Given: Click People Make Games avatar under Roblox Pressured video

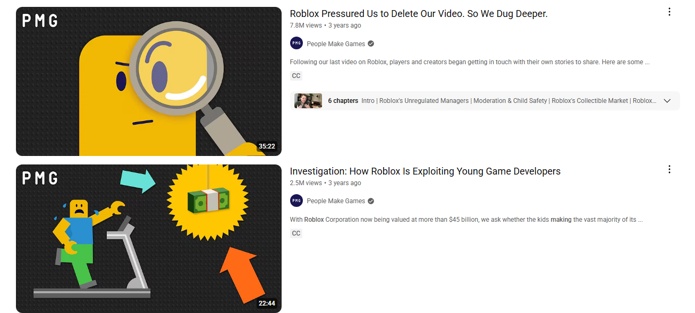Looking at the screenshot, I should tap(296, 44).
